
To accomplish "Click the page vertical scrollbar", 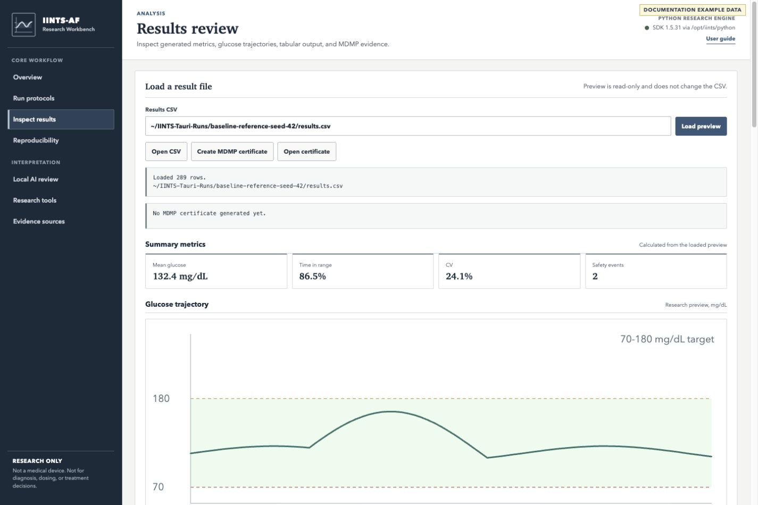I will coord(754,64).
